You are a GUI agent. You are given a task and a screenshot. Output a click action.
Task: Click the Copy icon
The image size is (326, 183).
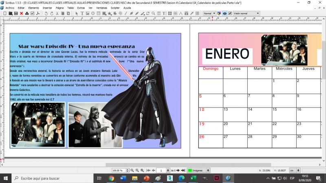(63, 13)
